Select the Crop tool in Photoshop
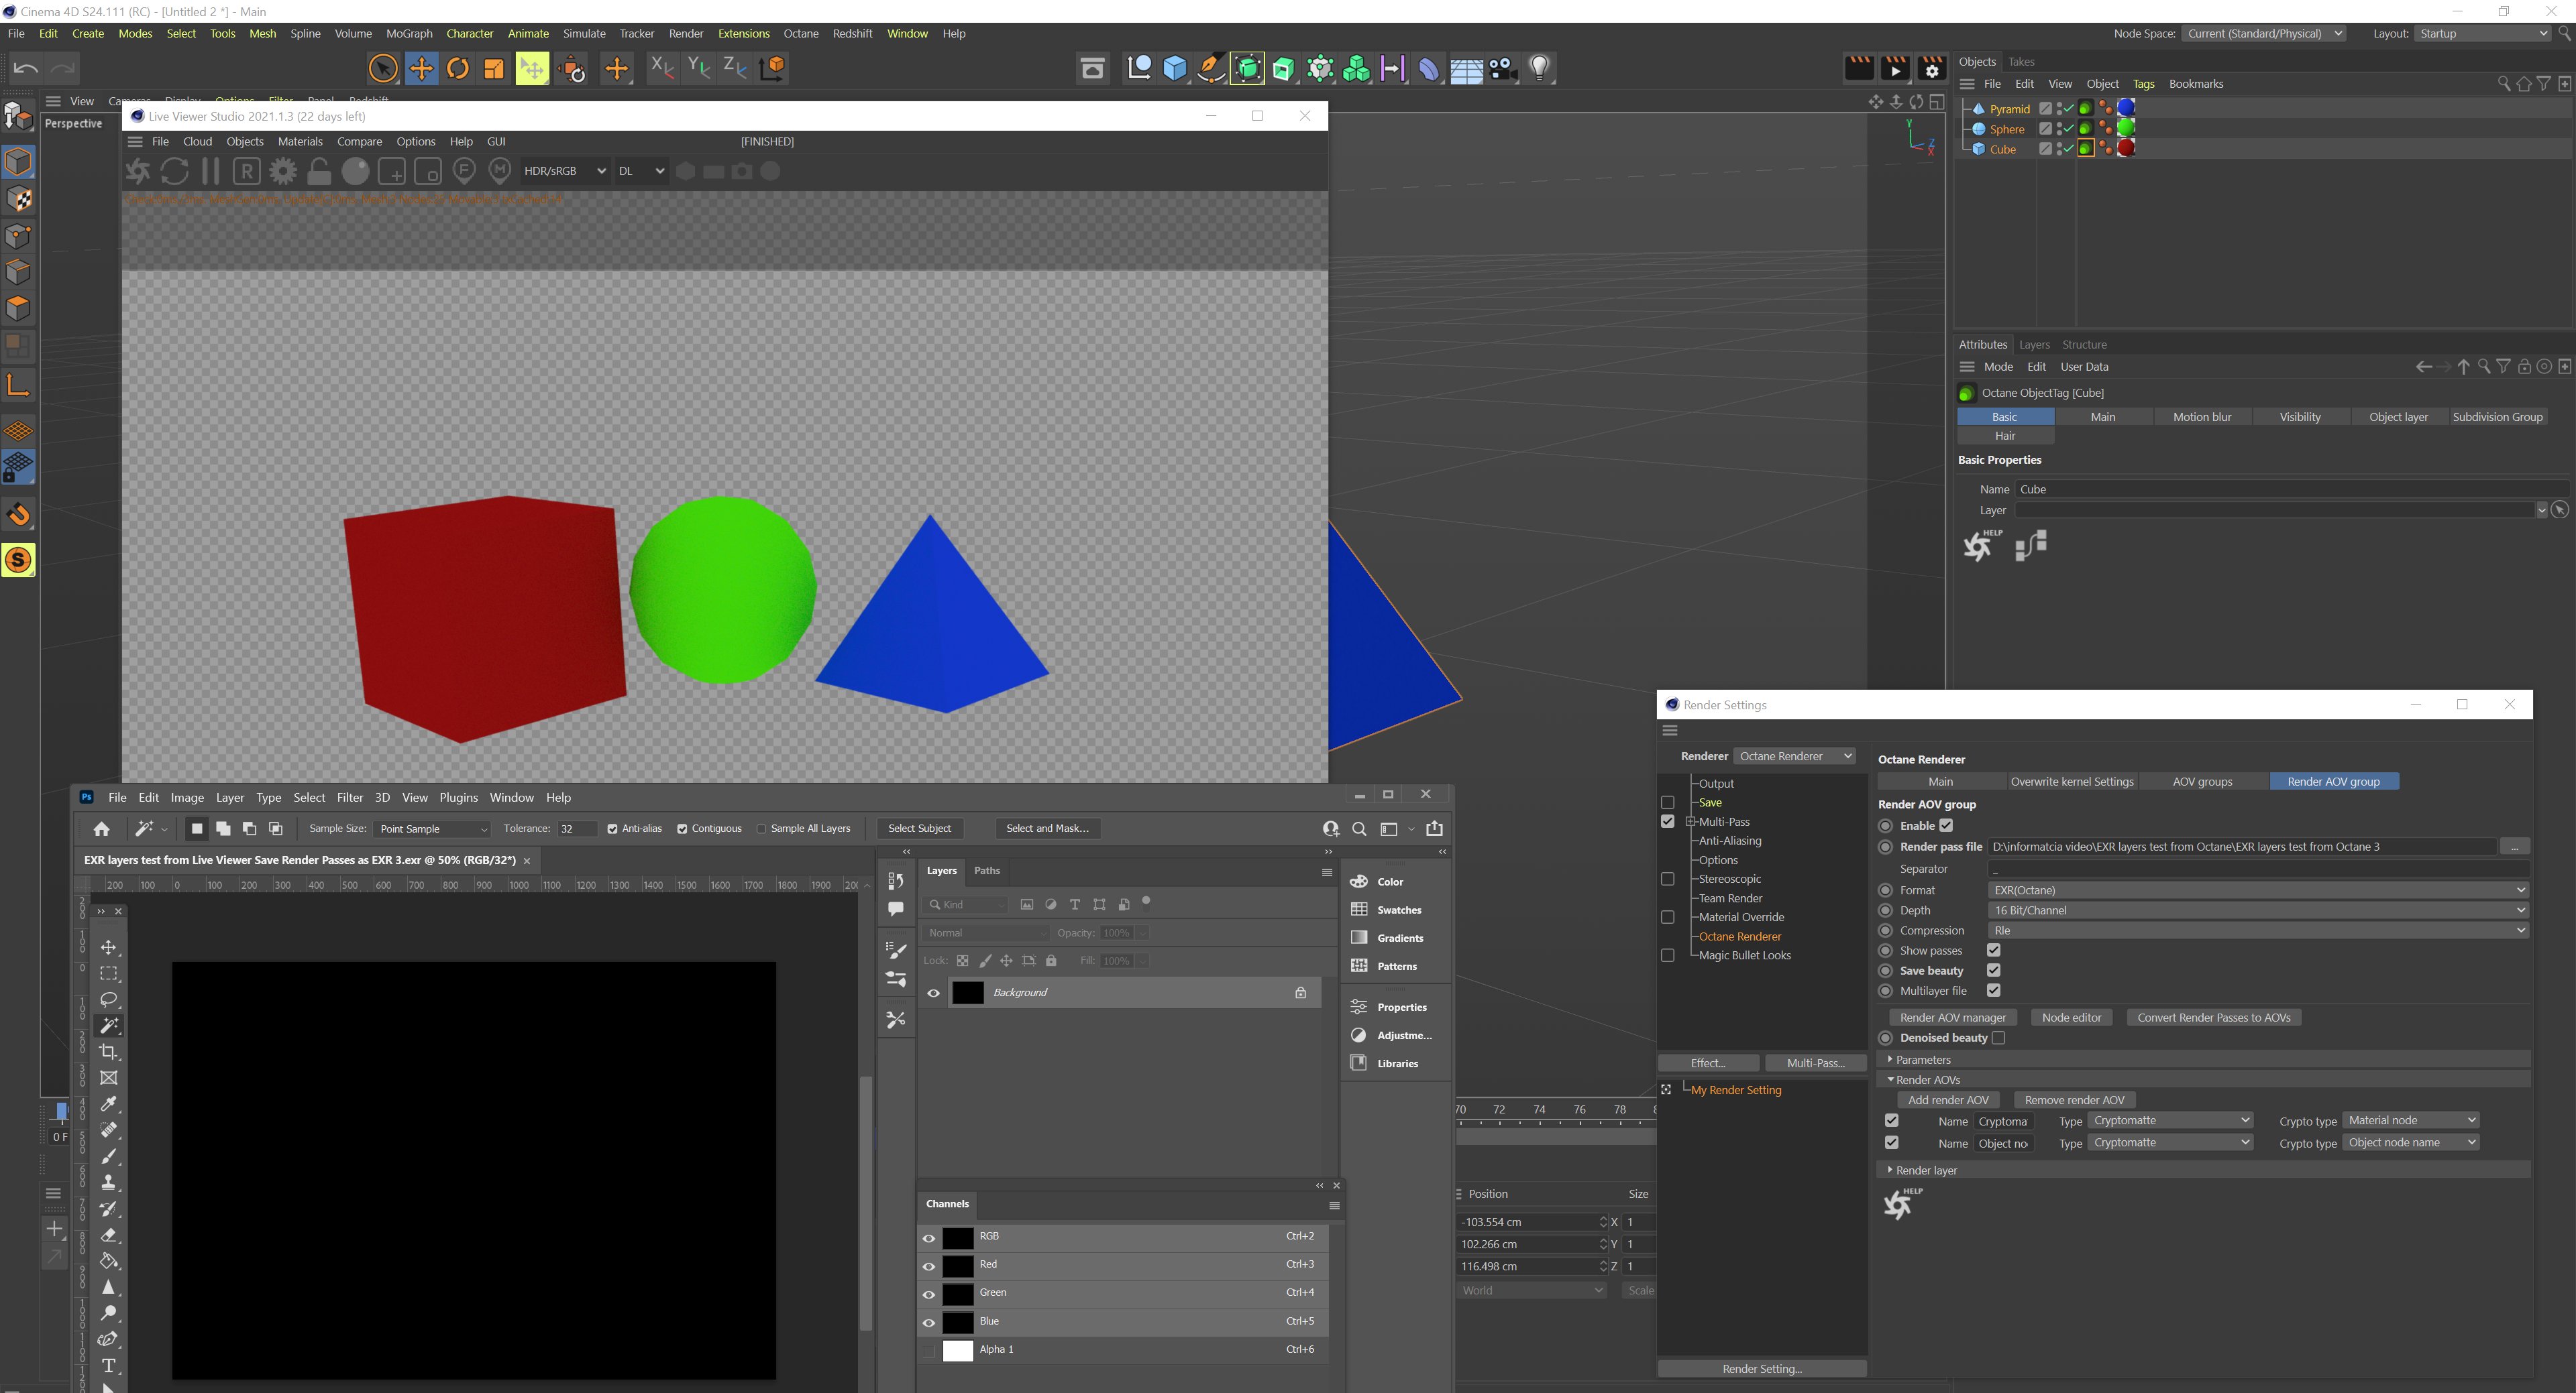Image resolution: width=2576 pixels, height=1393 pixels. click(109, 1051)
